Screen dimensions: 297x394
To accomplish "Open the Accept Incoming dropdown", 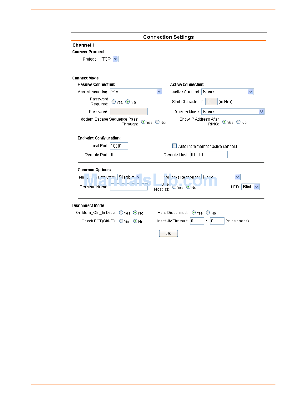I will (136, 92).
